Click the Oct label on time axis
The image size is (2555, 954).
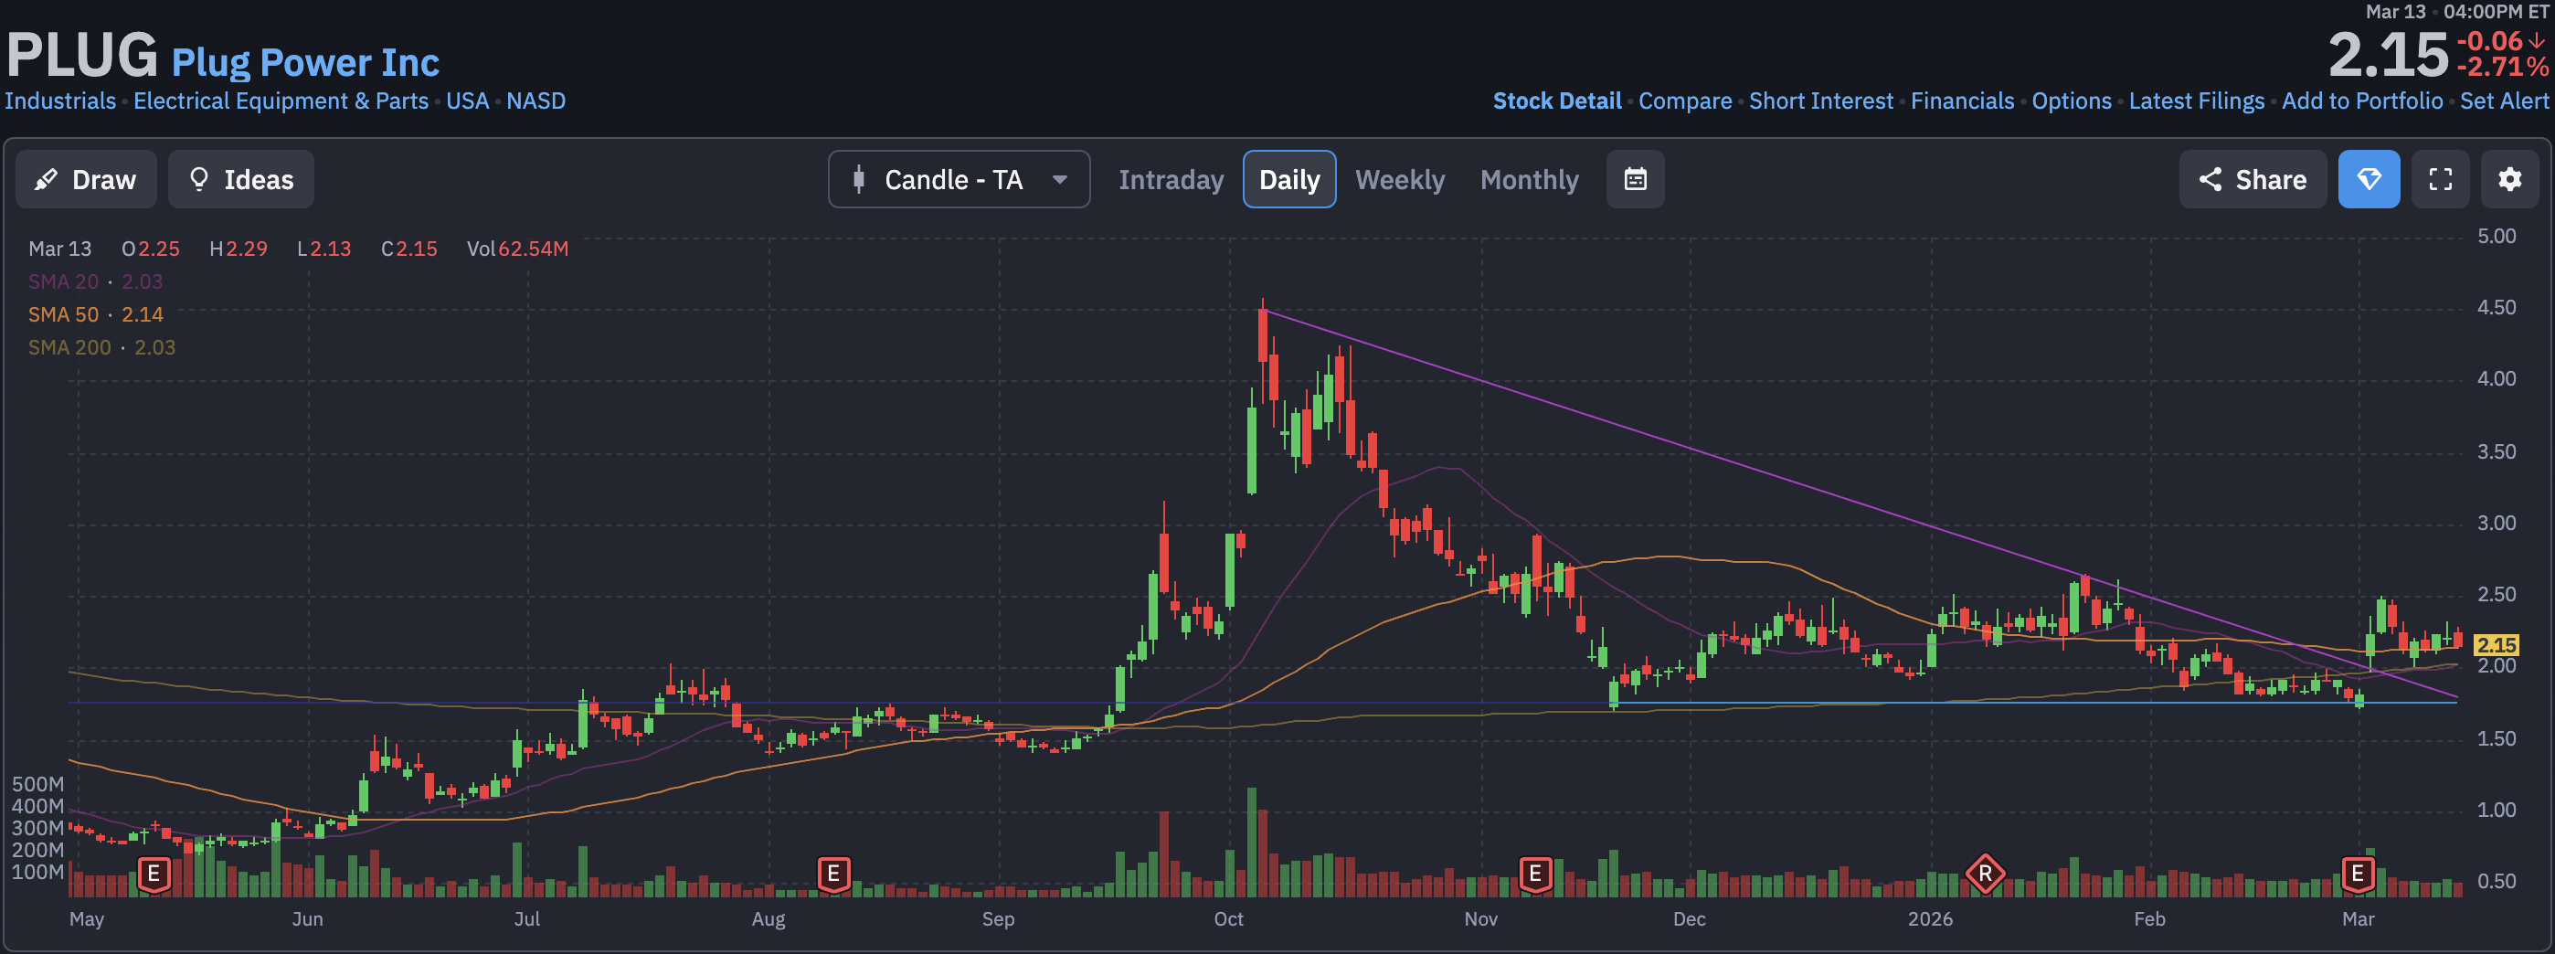coord(1229,918)
